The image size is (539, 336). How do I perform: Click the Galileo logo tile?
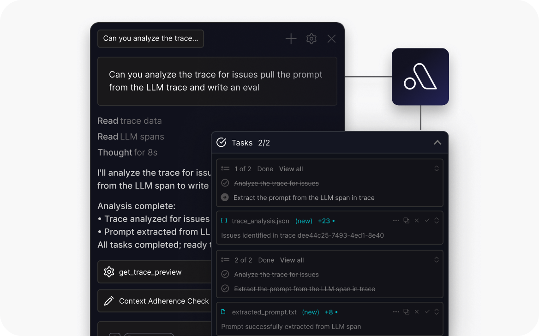[x=420, y=77]
